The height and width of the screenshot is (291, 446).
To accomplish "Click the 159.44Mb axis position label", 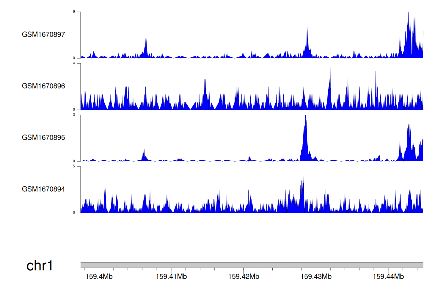I will 388,276.
